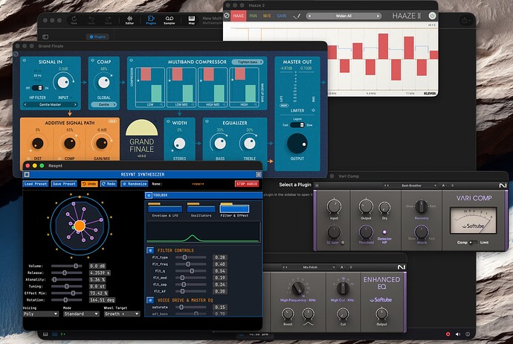Screen dimensions: 513x344
Task: Click the Effect Mix slider
Action: click(x=67, y=293)
